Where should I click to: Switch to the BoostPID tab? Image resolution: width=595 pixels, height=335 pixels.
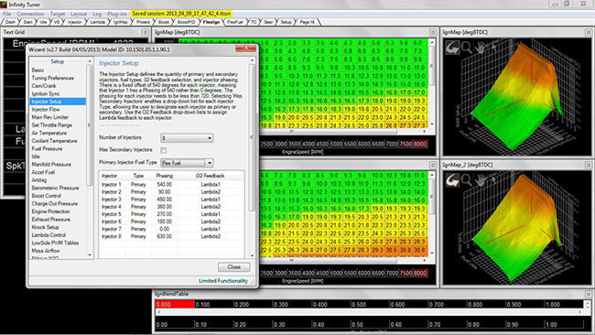point(187,22)
